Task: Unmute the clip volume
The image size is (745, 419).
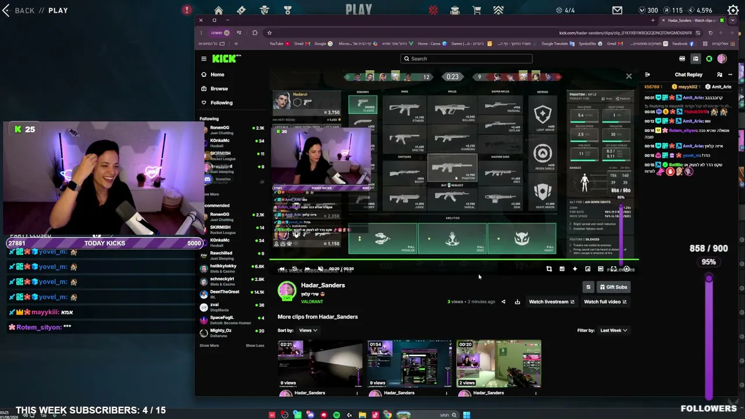Action: coord(320,269)
